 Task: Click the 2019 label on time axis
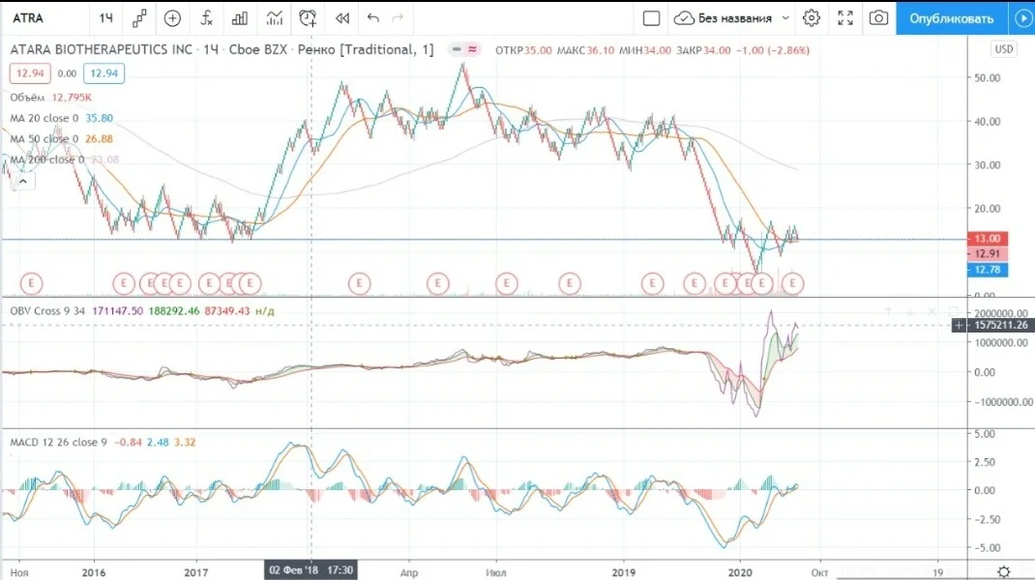(623, 572)
